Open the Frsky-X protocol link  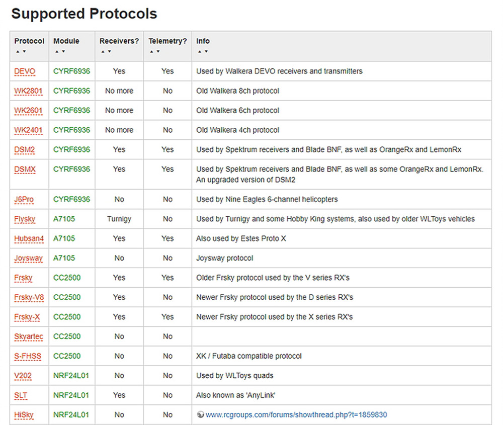pyautogui.click(x=27, y=317)
